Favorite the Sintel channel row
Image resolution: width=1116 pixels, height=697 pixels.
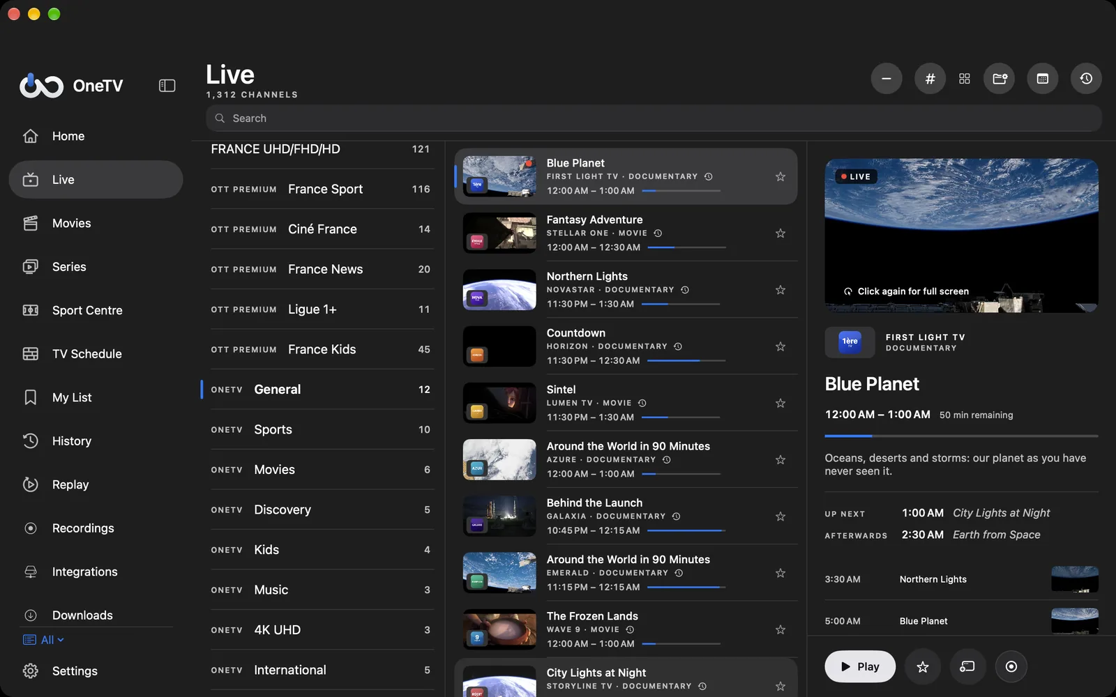click(x=781, y=404)
